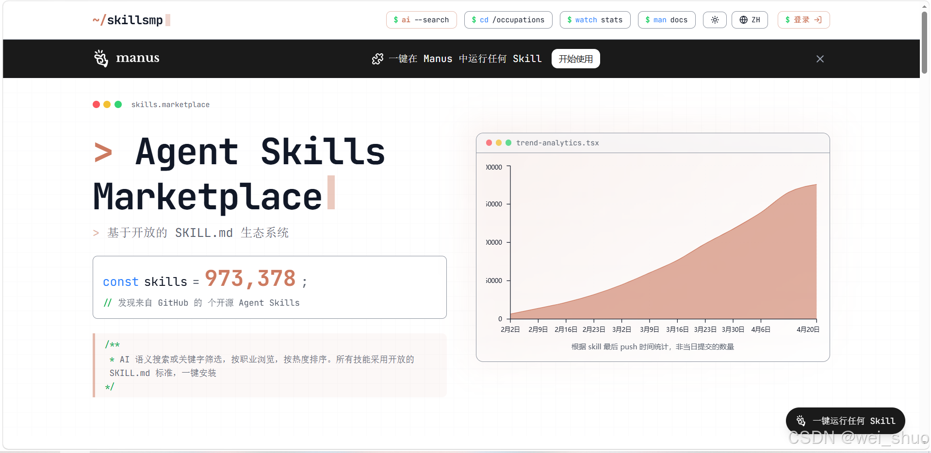The height and width of the screenshot is (453, 931).
Task: Click the 发现来自 GitHub comment line
Action: pos(202,303)
